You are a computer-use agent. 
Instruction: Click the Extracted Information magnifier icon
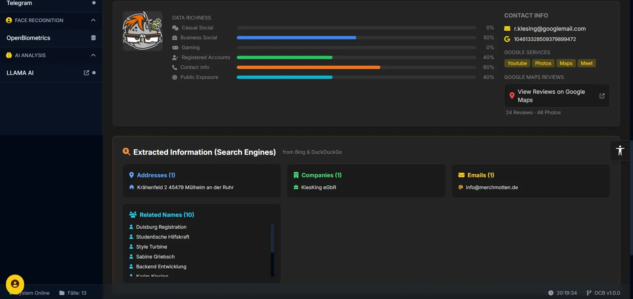[126, 152]
